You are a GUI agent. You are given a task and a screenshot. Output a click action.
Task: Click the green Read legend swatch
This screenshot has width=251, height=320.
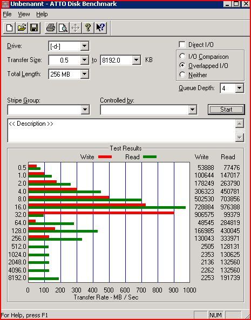[x=150, y=157]
